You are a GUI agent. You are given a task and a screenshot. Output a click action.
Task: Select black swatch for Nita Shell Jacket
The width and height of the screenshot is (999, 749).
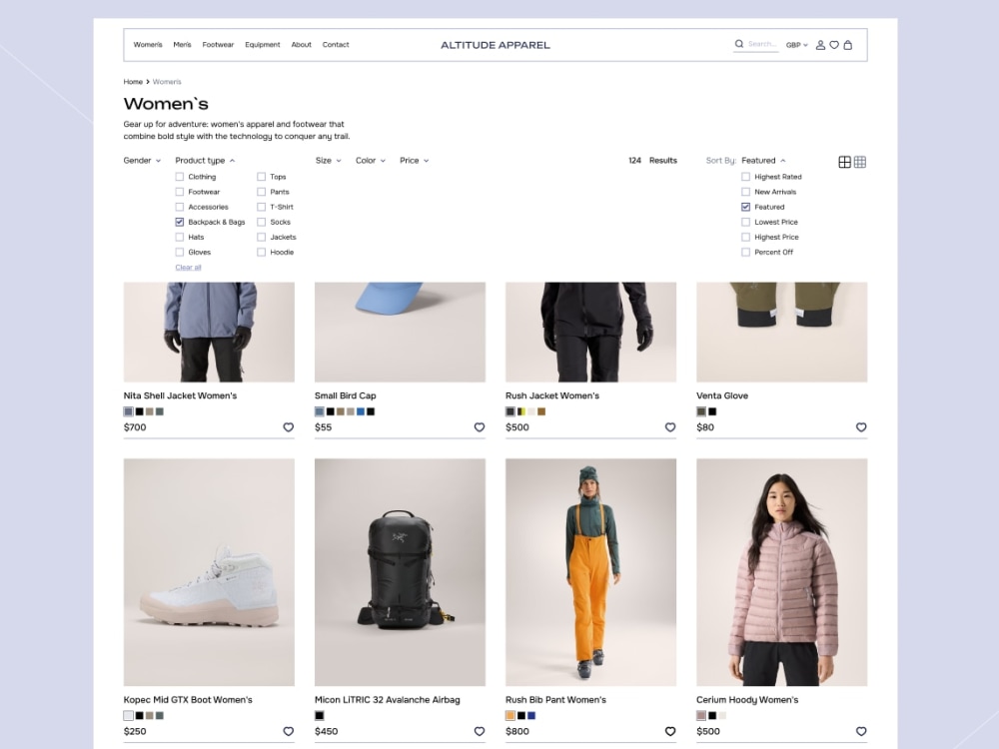[x=140, y=411]
